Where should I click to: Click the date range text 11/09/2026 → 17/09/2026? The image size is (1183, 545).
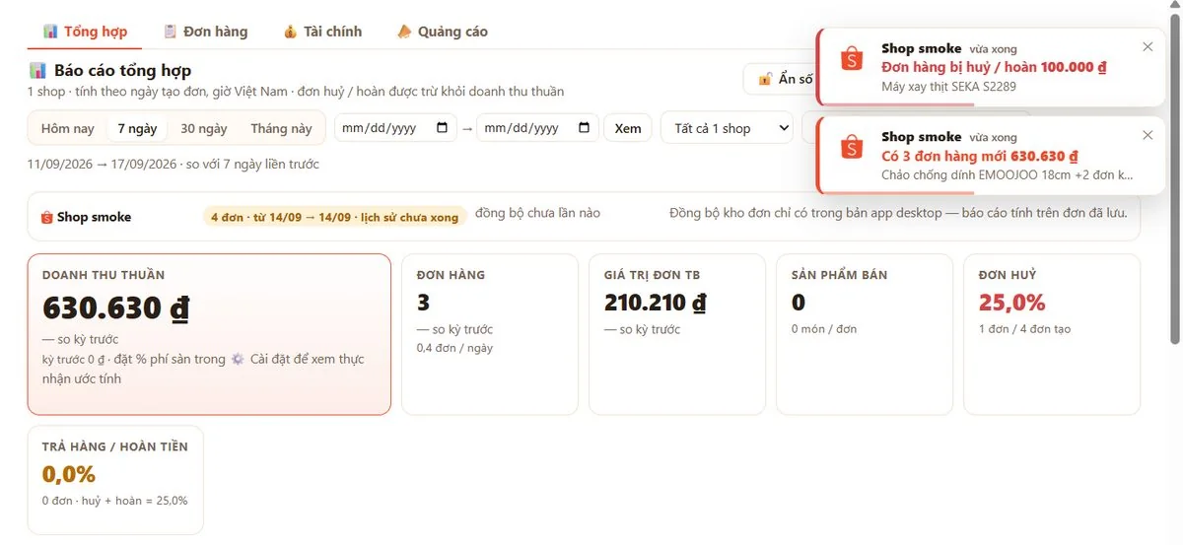pos(103,164)
